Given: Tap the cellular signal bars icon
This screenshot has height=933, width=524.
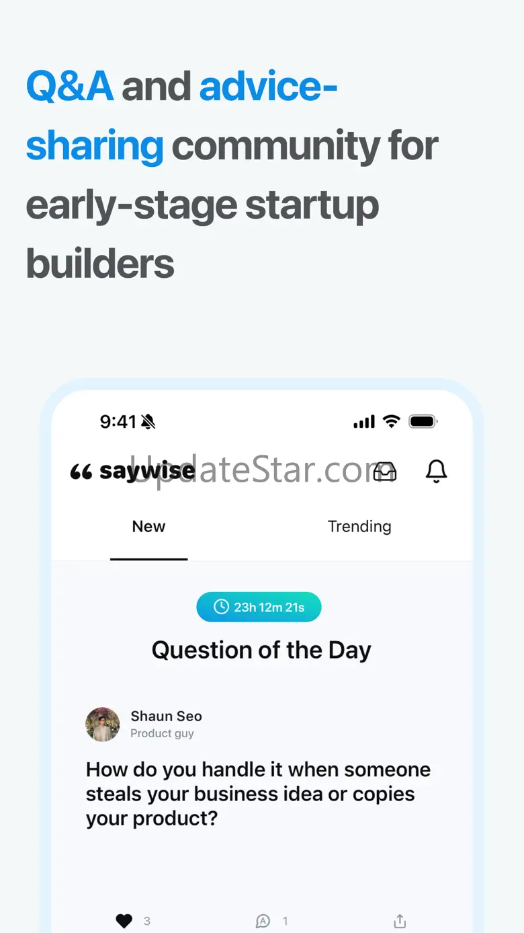Looking at the screenshot, I should tap(364, 422).
